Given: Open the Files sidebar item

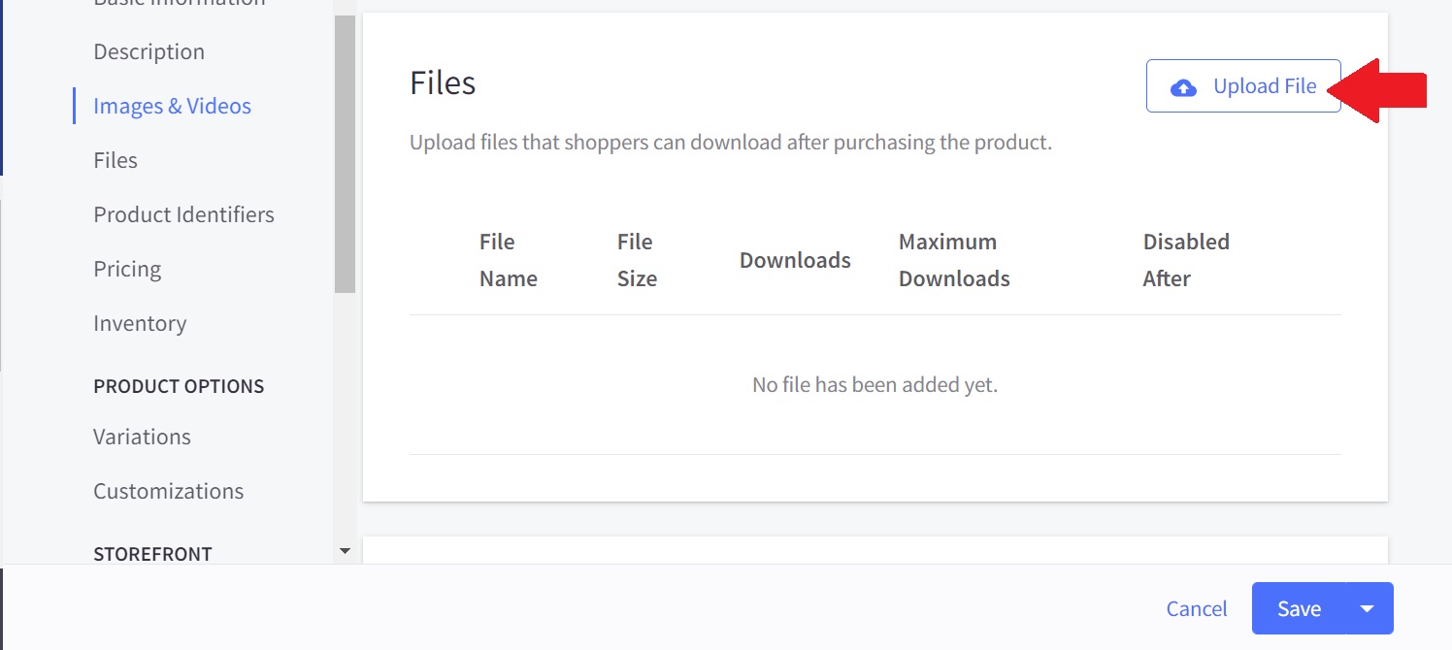Looking at the screenshot, I should click(115, 160).
